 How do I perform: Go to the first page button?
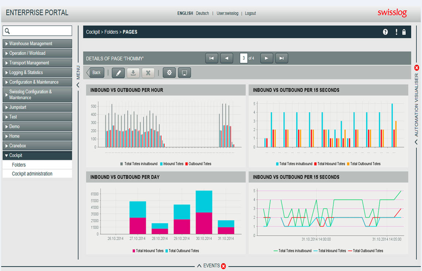point(211,58)
